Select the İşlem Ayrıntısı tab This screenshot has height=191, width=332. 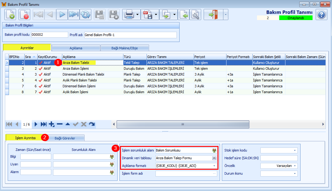25,138
